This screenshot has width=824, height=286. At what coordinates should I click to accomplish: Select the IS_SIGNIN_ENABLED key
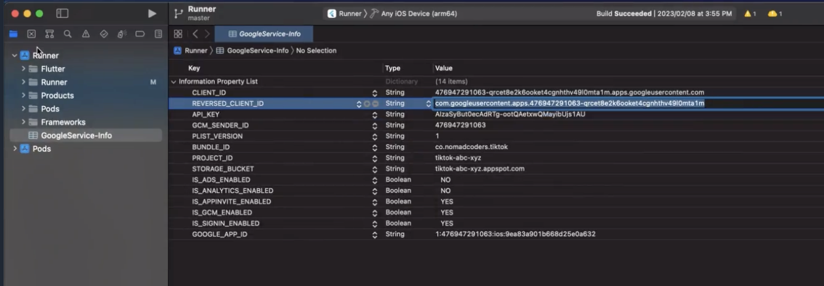225,223
